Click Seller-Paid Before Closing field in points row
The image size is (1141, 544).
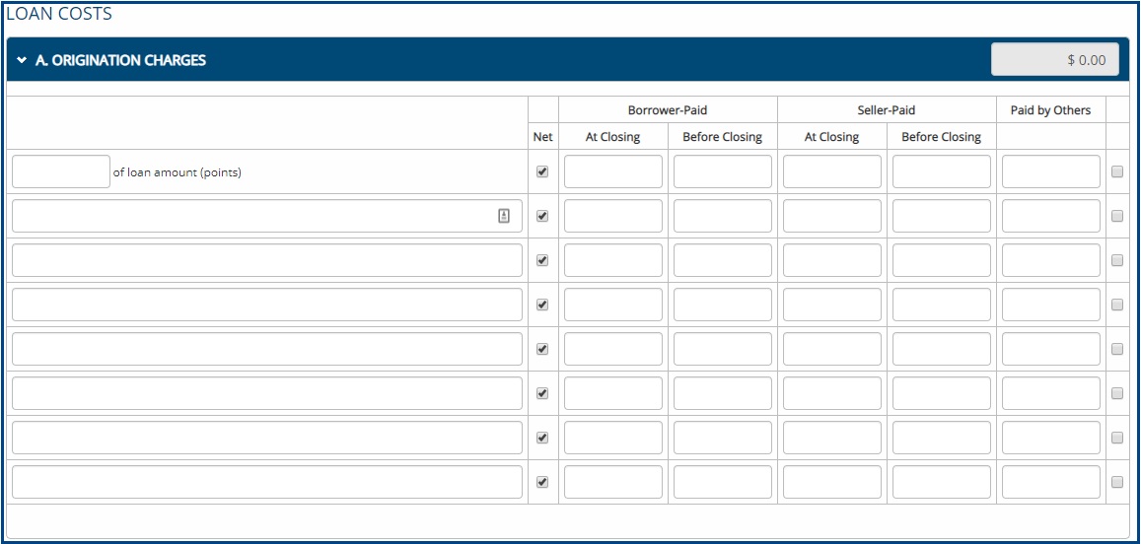pyautogui.click(x=941, y=171)
